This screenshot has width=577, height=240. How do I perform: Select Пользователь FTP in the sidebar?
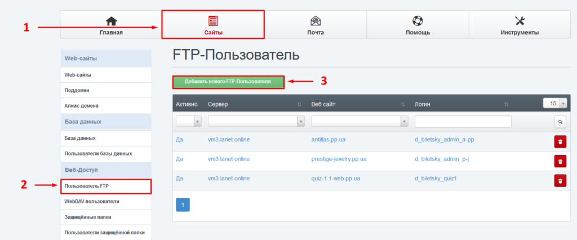tap(105, 186)
